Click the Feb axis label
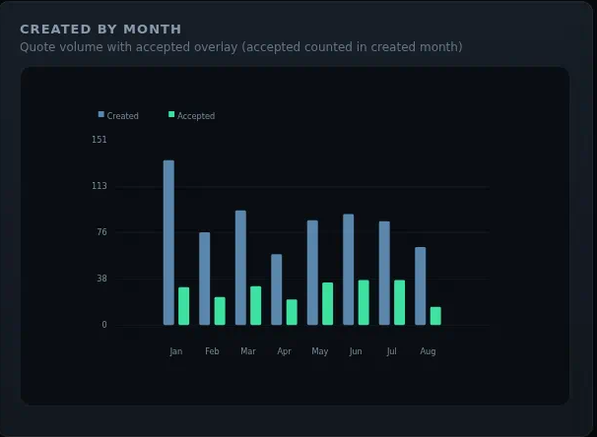597x437 pixels. tap(212, 351)
